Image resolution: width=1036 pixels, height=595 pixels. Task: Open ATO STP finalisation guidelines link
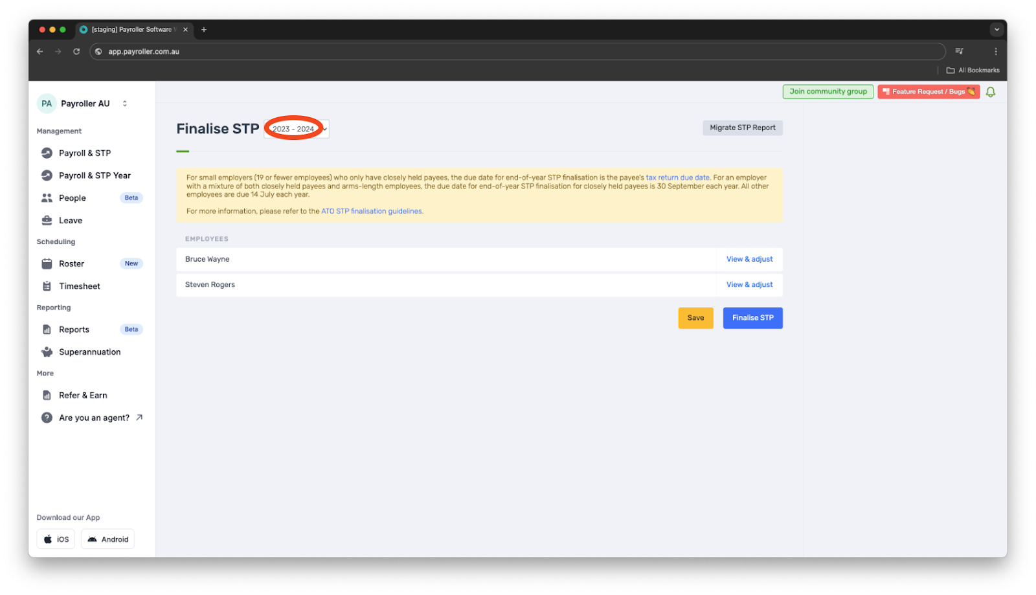(372, 210)
